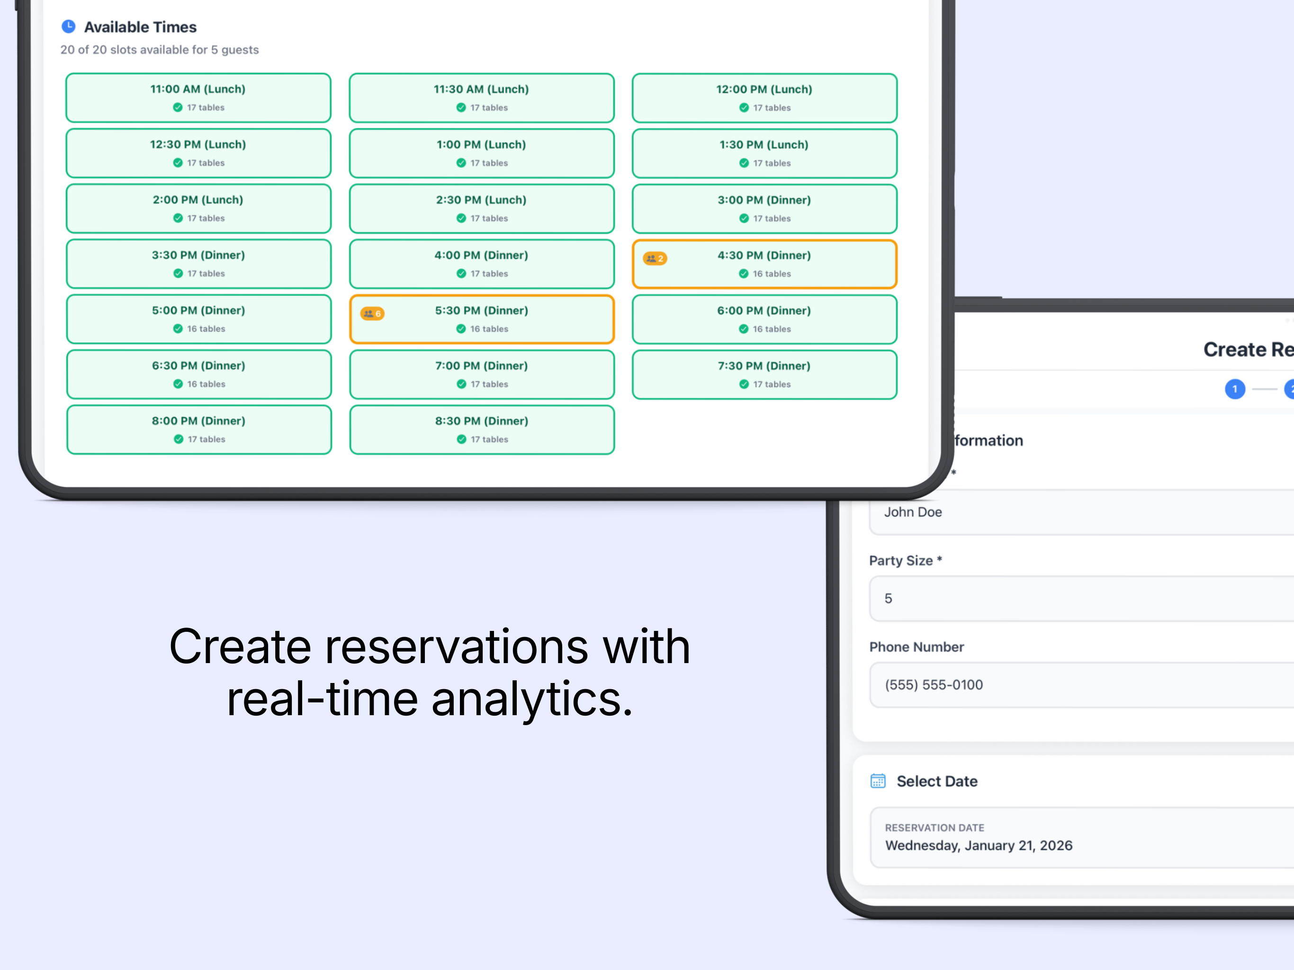This screenshot has width=1294, height=970.
Task: Select the 4:00 PM (Dinner) time slot
Action: (481, 264)
